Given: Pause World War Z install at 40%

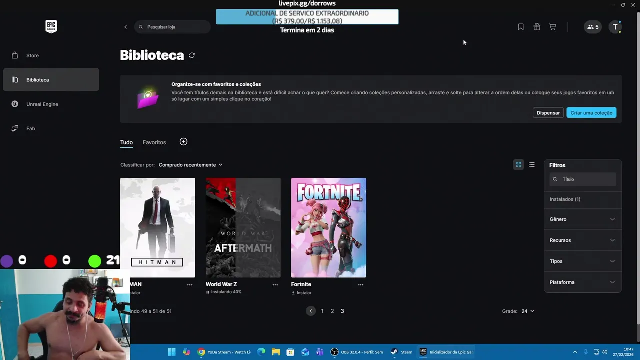Looking at the screenshot, I should (x=223, y=292).
